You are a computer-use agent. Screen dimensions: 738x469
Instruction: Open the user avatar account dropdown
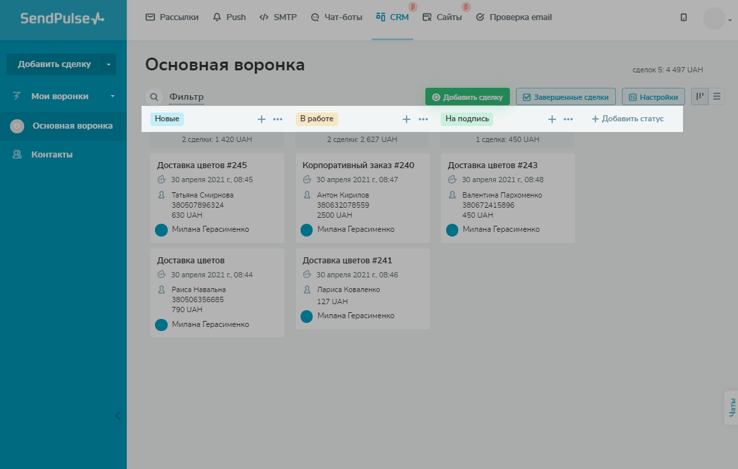click(717, 19)
